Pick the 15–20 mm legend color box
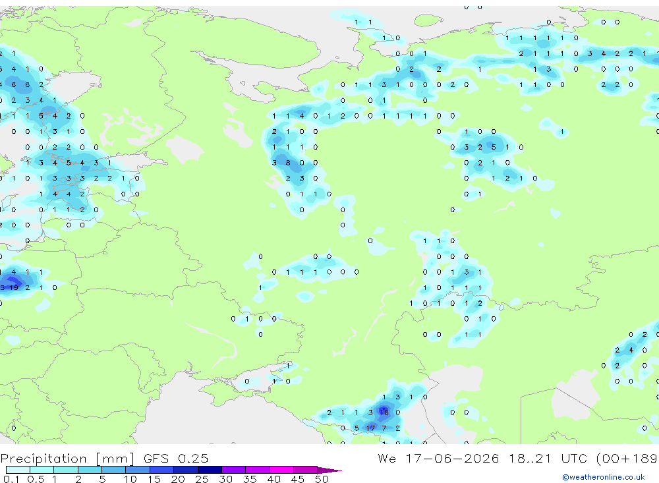The height and width of the screenshot is (483, 659). 162,470
